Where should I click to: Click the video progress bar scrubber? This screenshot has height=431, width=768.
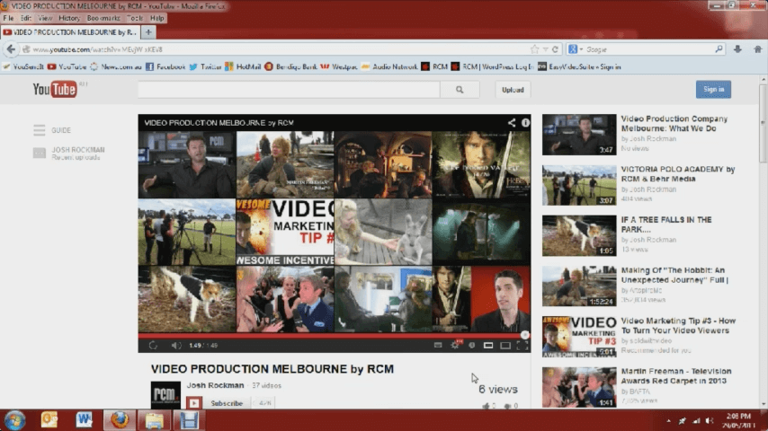point(524,335)
